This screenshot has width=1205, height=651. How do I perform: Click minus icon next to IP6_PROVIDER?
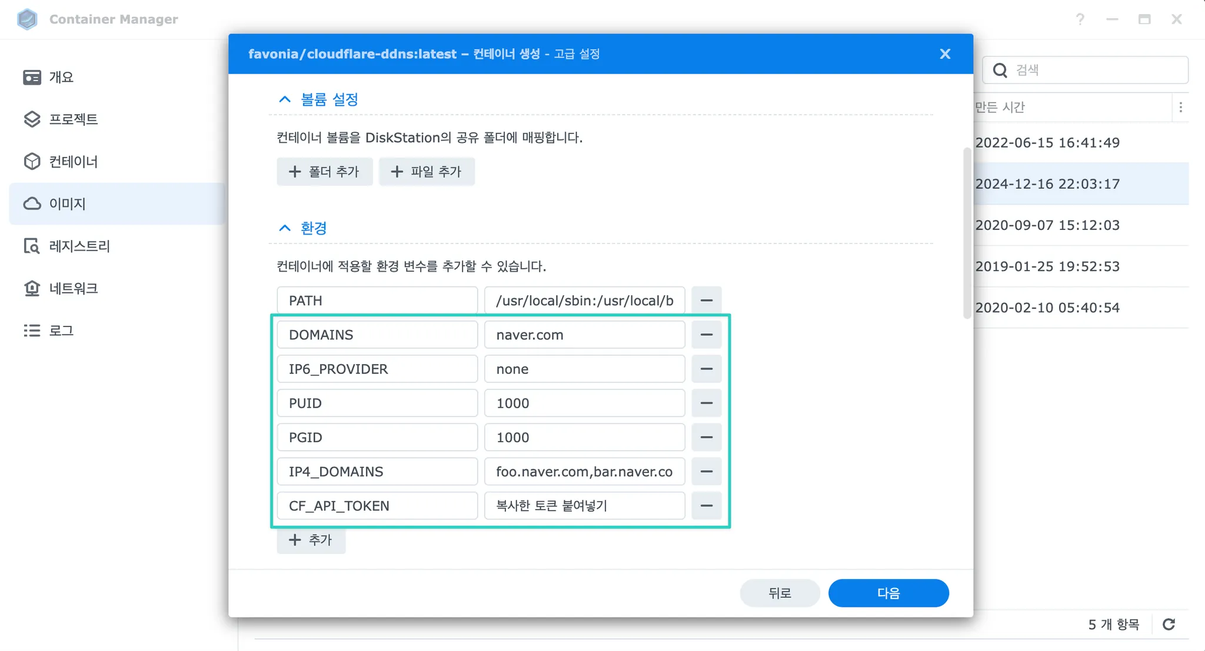(x=706, y=369)
